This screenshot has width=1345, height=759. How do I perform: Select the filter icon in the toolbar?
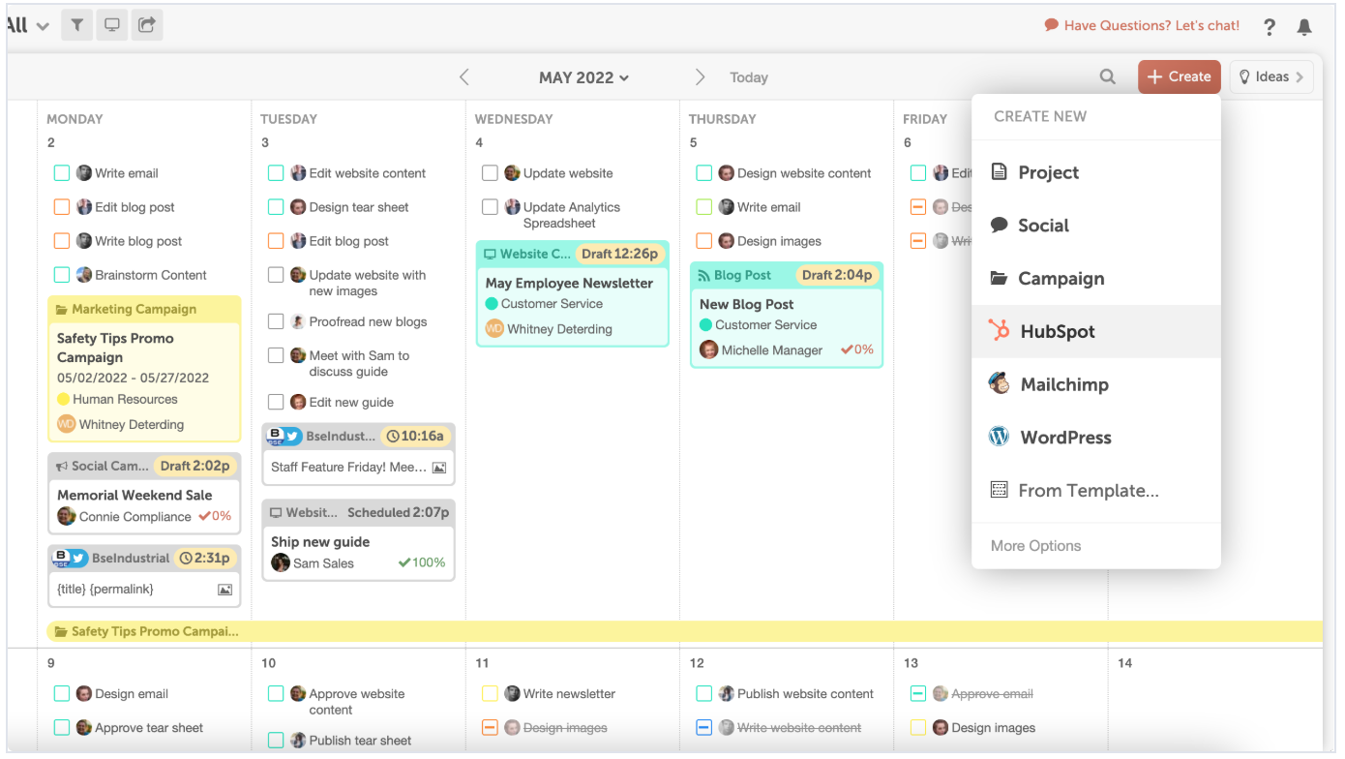(76, 24)
